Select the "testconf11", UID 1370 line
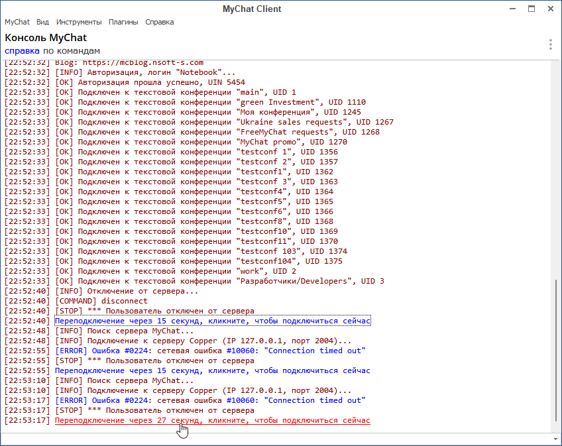562x446 pixels. point(171,242)
